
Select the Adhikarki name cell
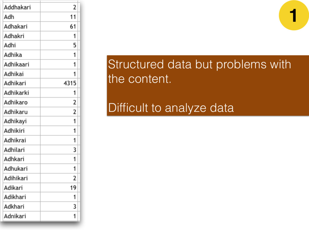(x=22, y=93)
